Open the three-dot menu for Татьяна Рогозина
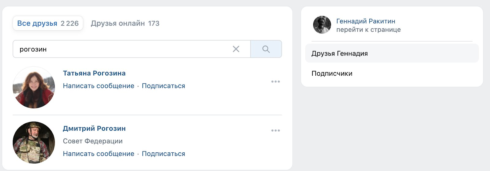This screenshot has width=490, height=171. (x=276, y=82)
